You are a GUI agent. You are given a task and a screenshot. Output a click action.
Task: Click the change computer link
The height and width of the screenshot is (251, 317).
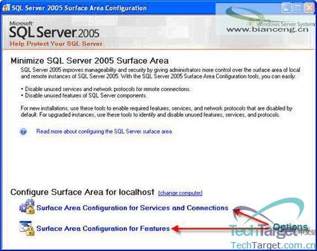(x=180, y=193)
